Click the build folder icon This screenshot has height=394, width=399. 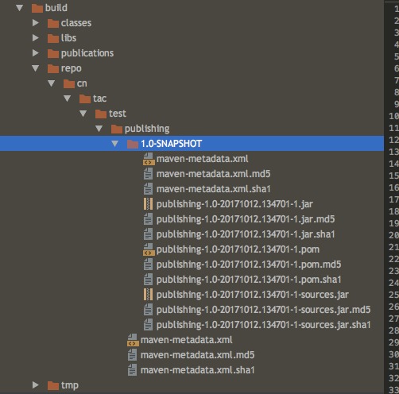pos(37,8)
